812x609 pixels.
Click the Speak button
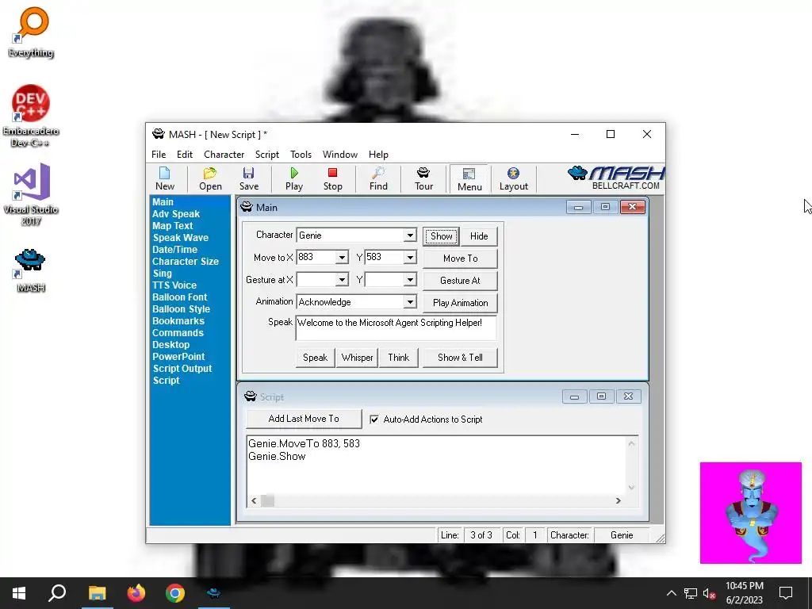315,358
